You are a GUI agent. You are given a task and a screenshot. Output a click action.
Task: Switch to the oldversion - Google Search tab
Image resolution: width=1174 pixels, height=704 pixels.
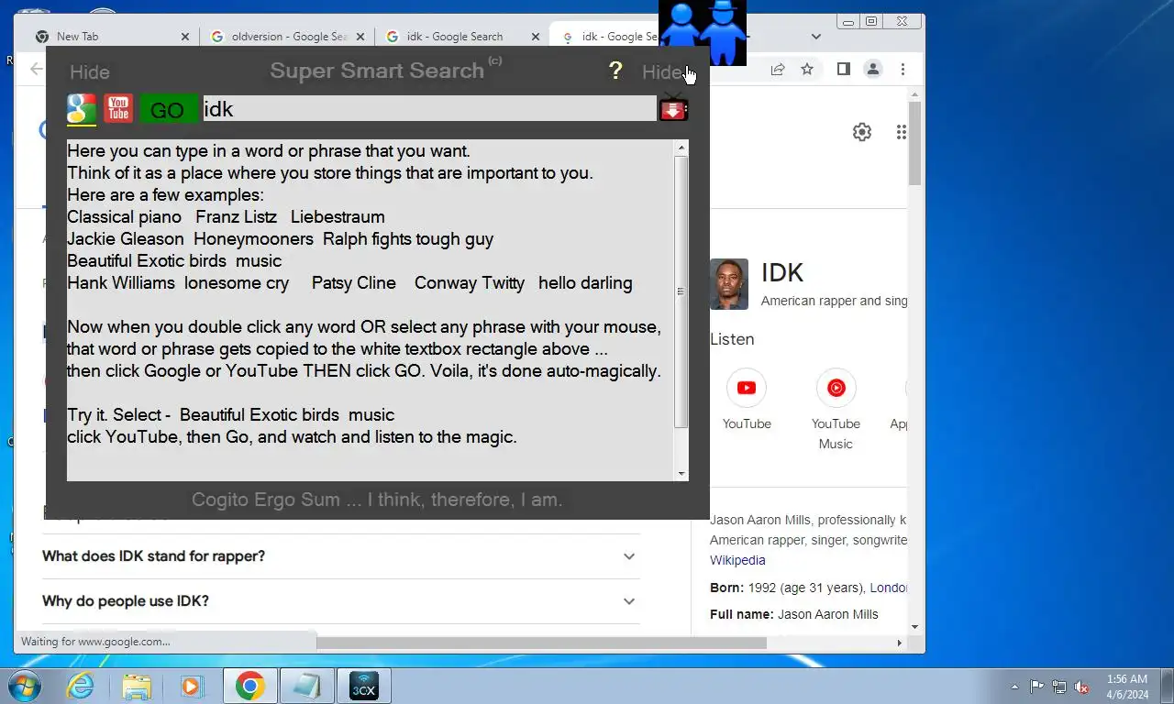point(289,37)
